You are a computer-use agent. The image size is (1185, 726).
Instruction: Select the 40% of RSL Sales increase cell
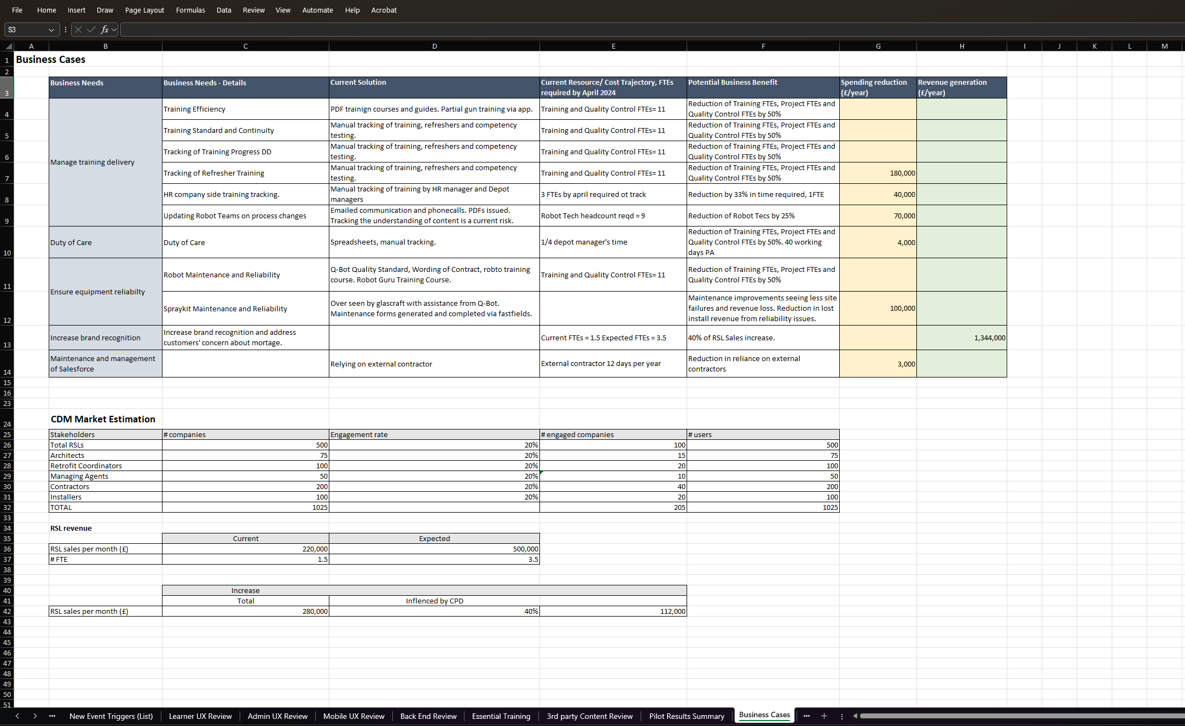click(763, 338)
